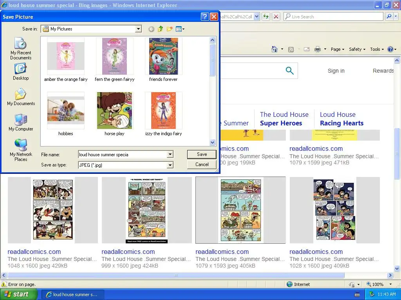Click the Bing search magnifier icon

click(289, 71)
